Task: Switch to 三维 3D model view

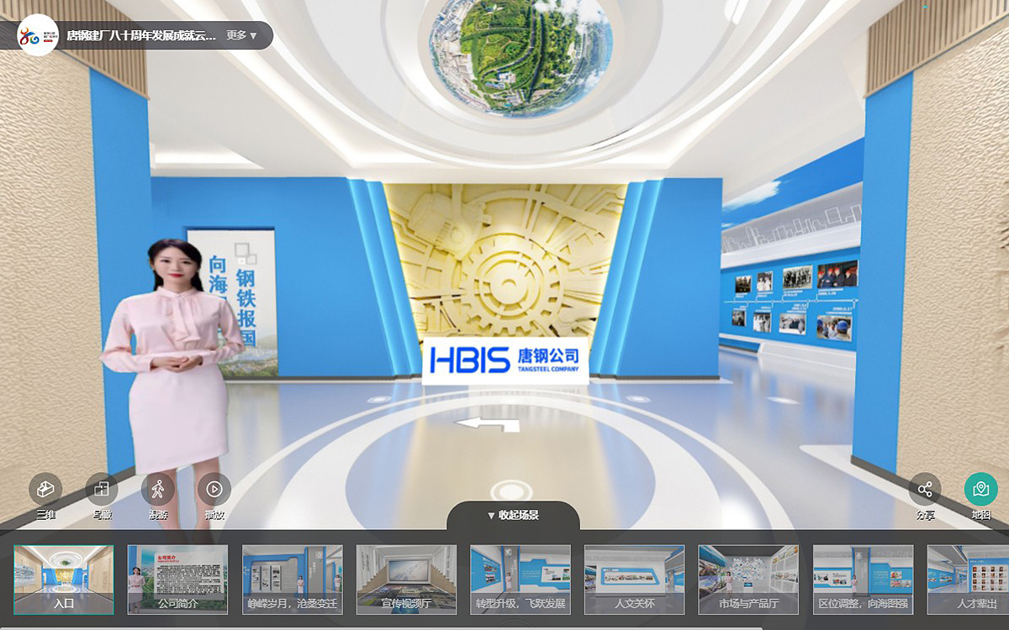Action: (45, 489)
